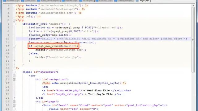Click line number 1 in the gutter
Viewport: 198px width, 111px height.
click(x=8, y=6)
